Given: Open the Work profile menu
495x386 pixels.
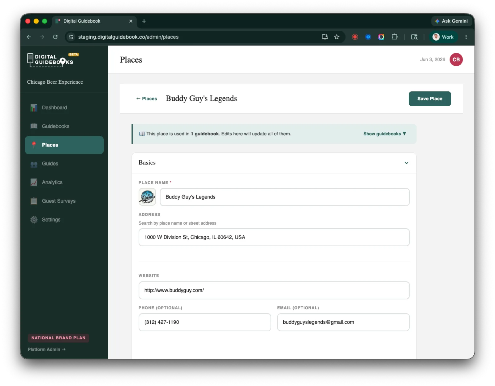Looking at the screenshot, I should pos(443,37).
